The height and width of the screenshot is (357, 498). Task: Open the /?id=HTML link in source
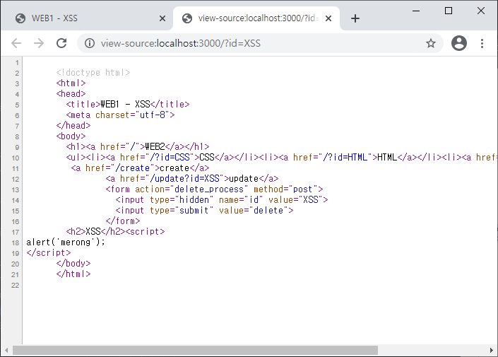tap(345, 158)
